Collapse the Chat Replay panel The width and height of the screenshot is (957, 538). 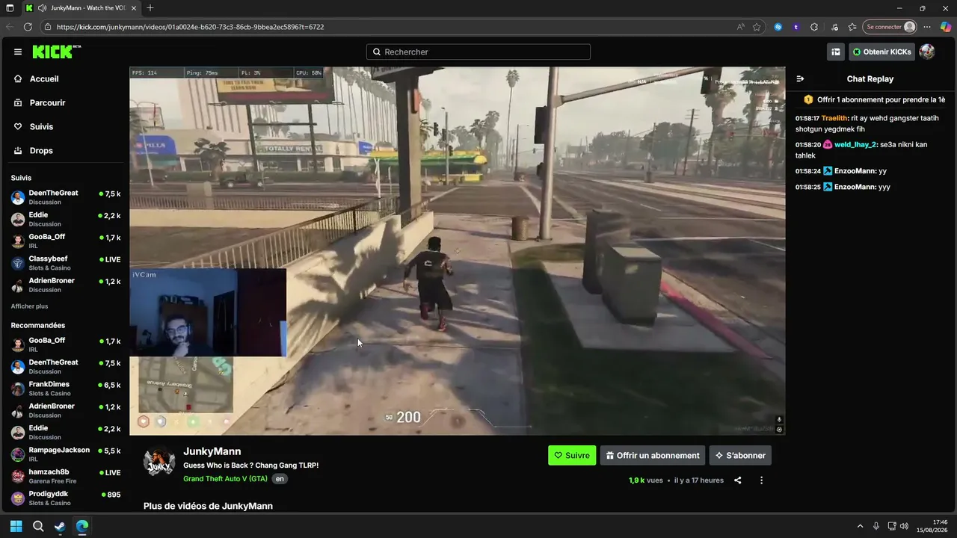(800, 78)
